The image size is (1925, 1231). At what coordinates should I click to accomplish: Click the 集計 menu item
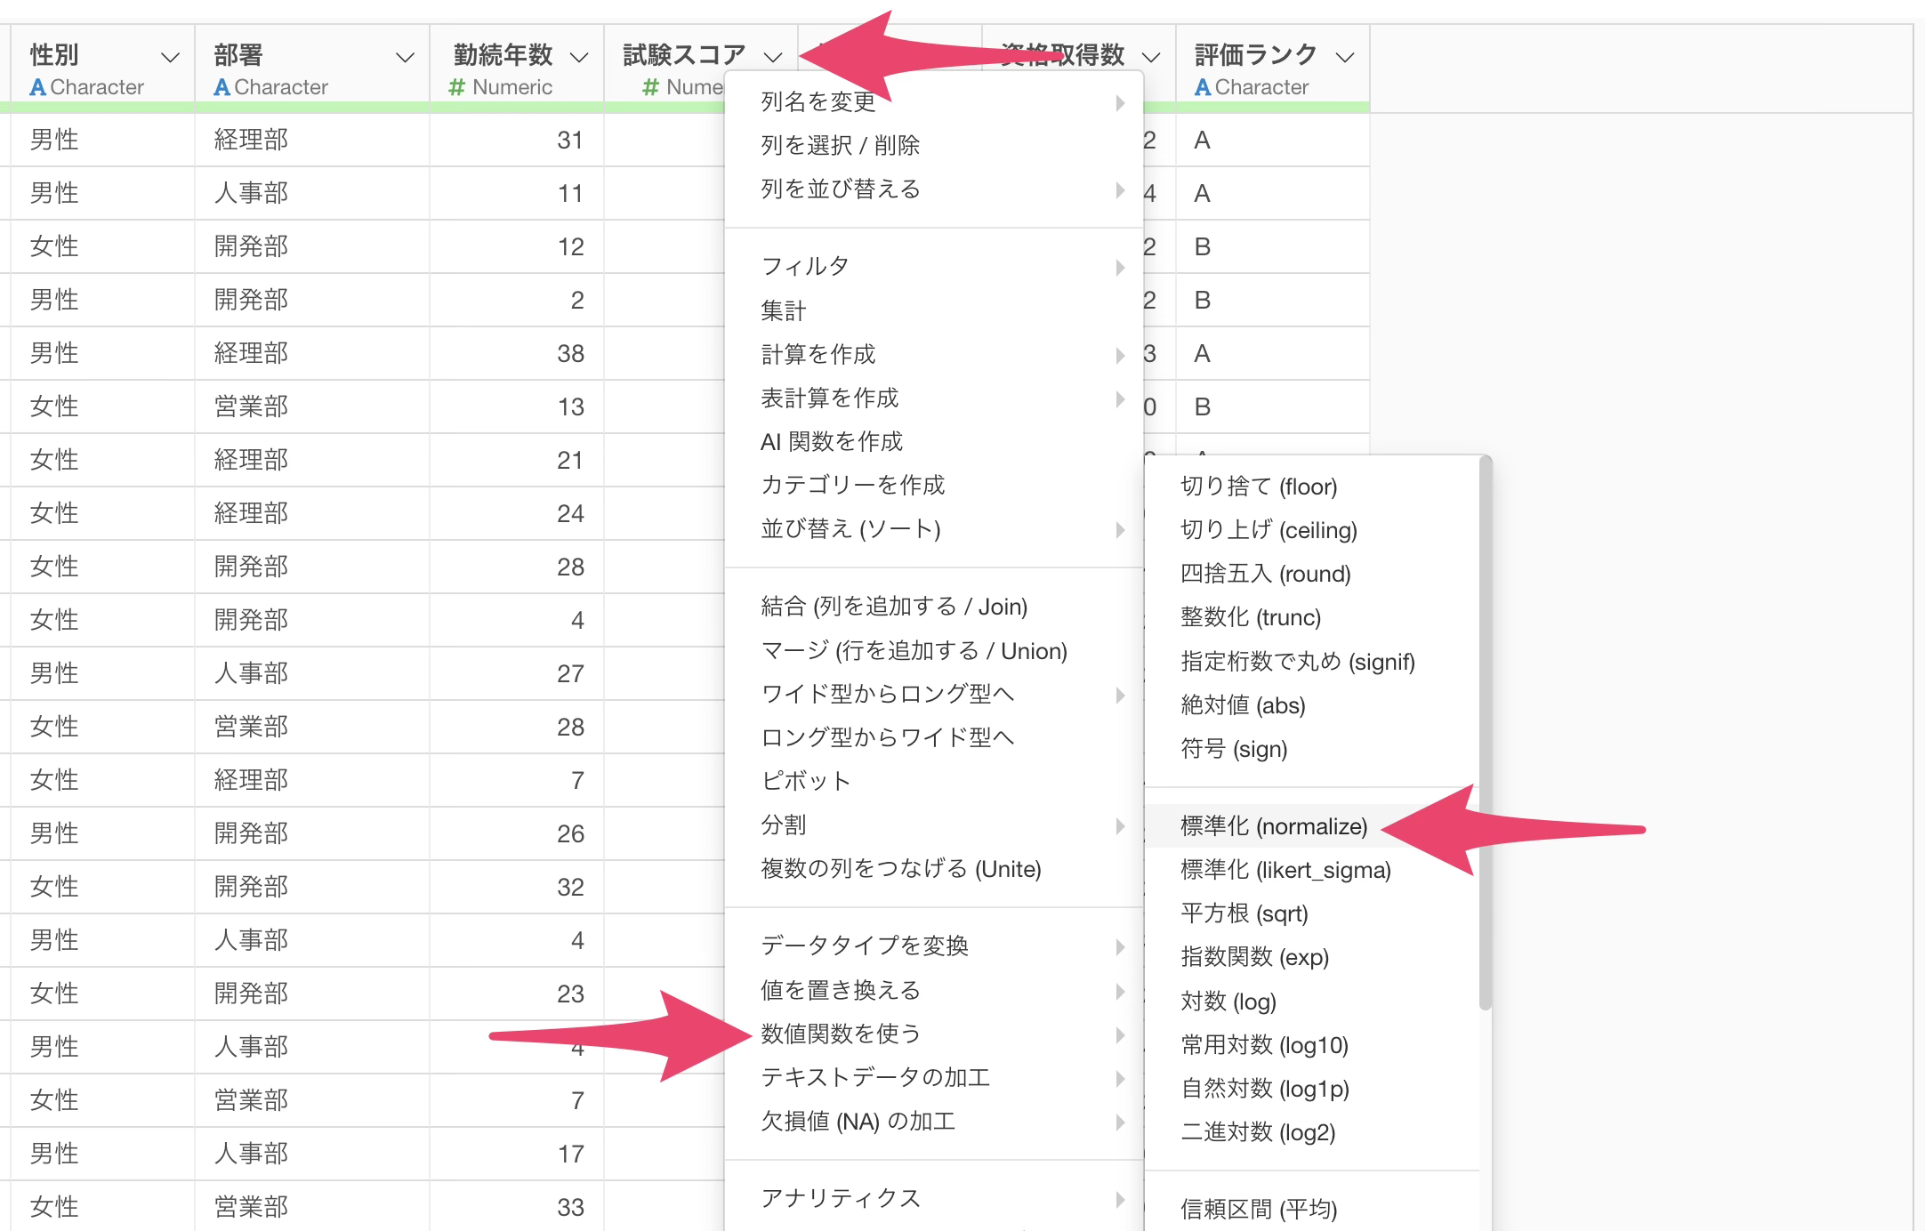[x=783, y=310]
